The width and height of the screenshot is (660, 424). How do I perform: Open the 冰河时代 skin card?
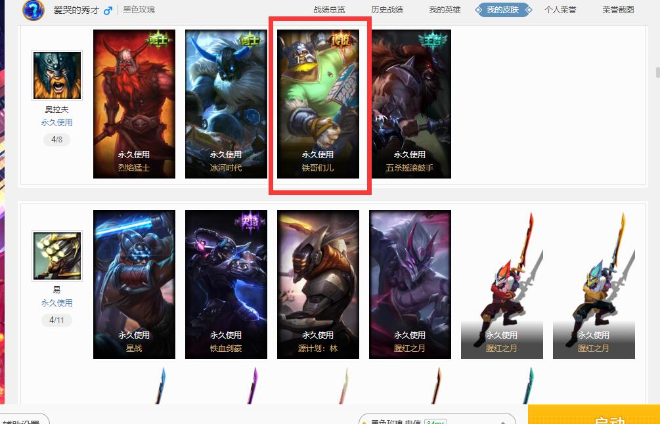(x=226, y=104)
